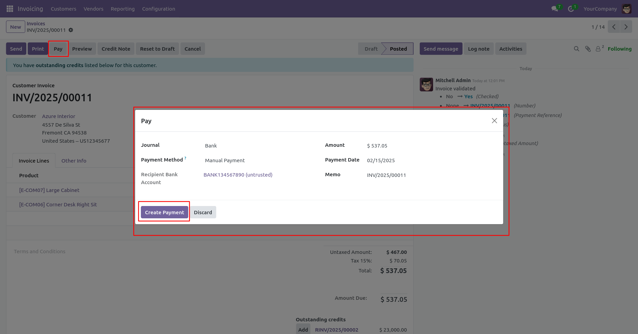Screen dimensions: 638x334
Task: Discard the payment dialog
Action: pyautogui.click(x=203, y=212)
